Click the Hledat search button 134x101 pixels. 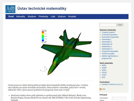click(120, 25)
